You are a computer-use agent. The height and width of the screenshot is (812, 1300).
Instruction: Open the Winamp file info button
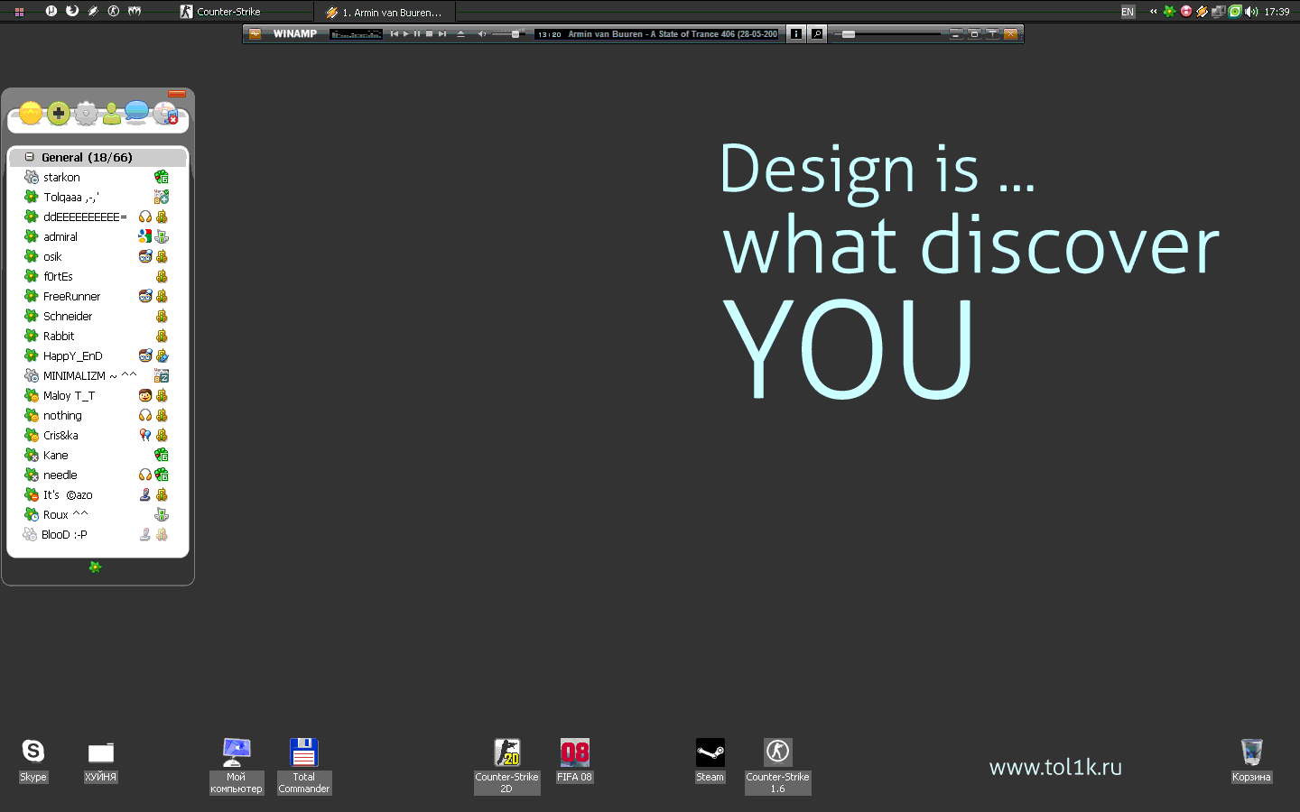795,34
